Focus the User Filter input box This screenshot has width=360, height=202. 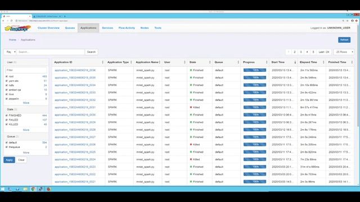pyautogui.click(x=26, y=70)
